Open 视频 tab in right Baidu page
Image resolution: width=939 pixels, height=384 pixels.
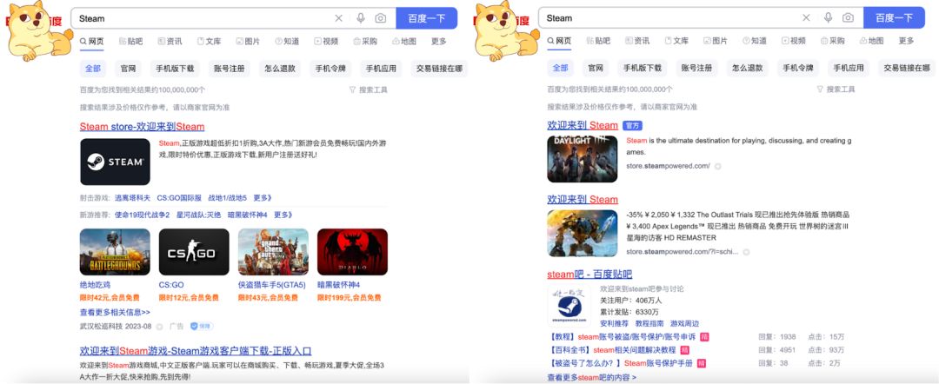point(794,42)
